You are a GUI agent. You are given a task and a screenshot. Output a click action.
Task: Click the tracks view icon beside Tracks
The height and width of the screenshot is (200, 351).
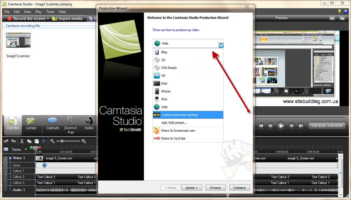coord(6,149)
